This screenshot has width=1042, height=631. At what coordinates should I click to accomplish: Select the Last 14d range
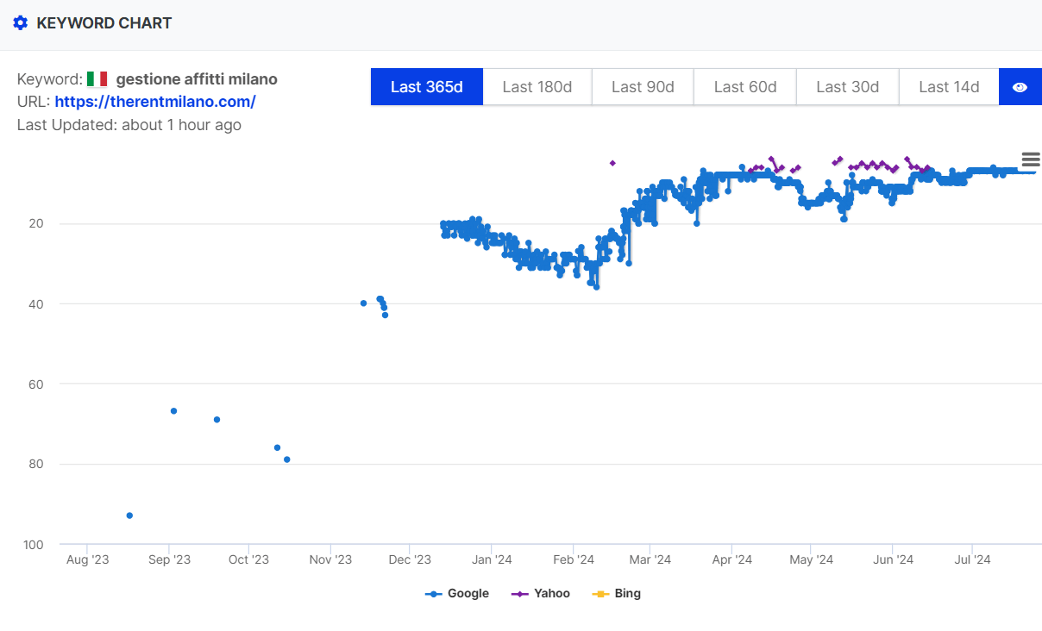(x=949, y=87)
